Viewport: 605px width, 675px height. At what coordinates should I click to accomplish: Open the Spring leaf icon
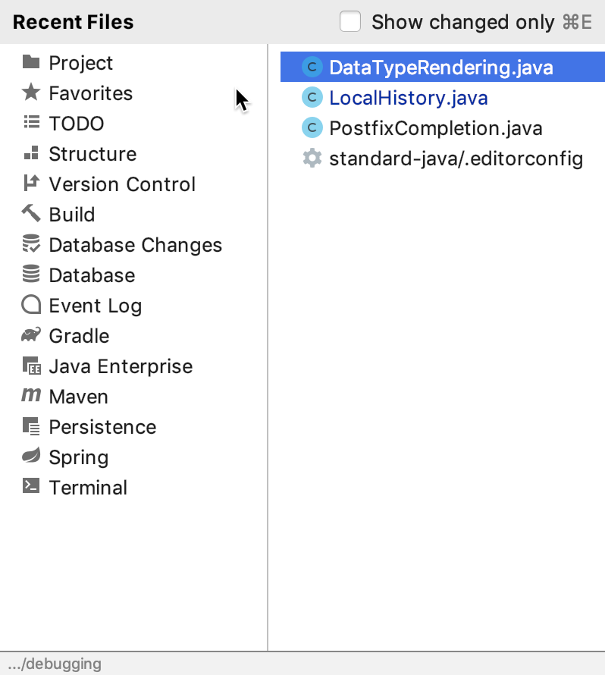tap(31, 456)
